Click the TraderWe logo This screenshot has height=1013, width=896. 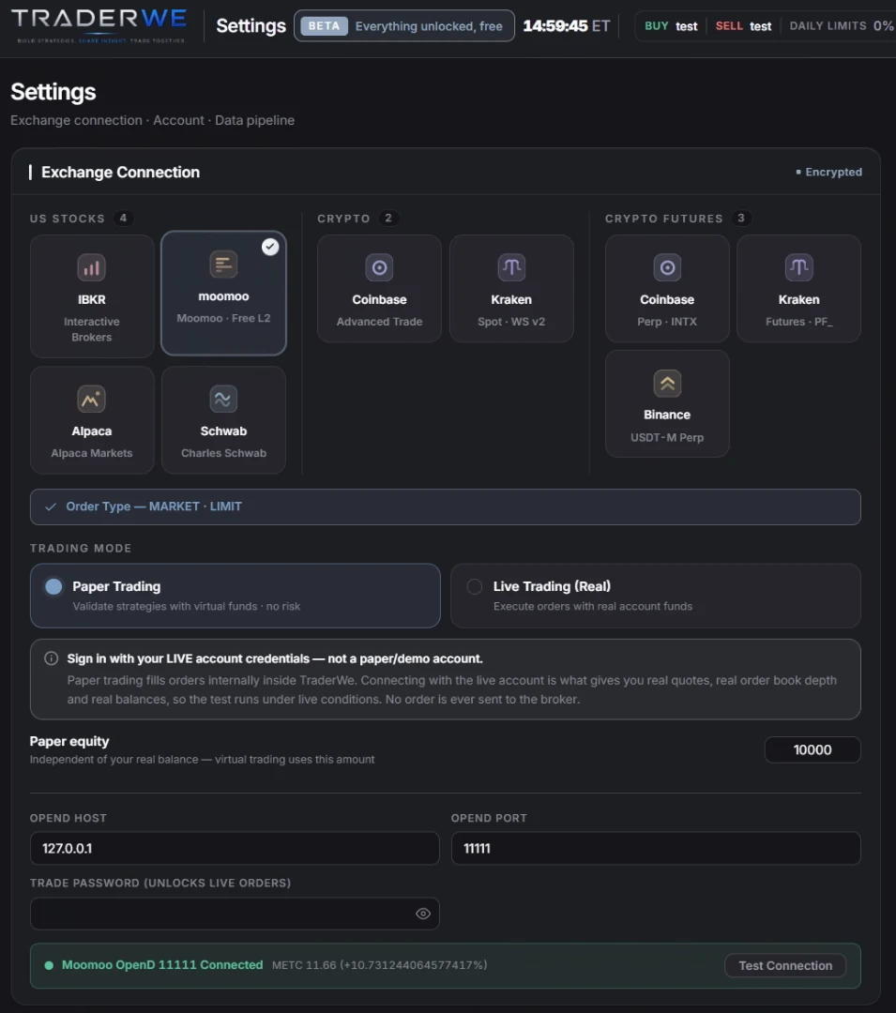pos(99,24)
